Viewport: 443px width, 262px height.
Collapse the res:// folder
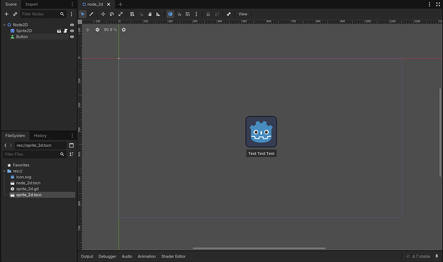click(4, 171)
